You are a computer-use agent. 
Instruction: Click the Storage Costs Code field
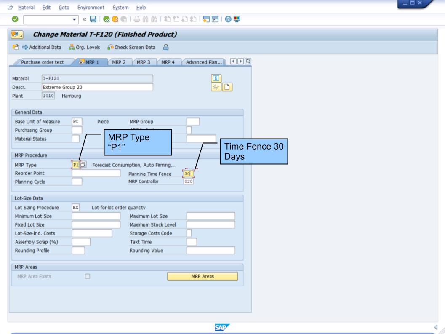[189, 233]
